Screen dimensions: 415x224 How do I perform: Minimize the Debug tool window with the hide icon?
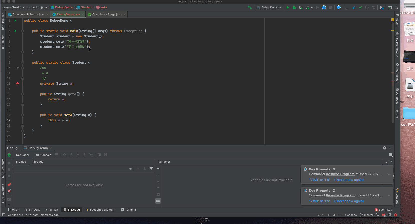pyautogui.click(x=391, y=148)
